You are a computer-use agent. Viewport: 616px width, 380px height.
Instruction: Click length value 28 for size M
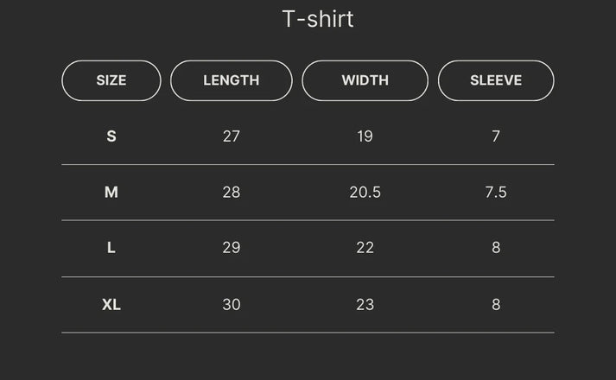232,193
